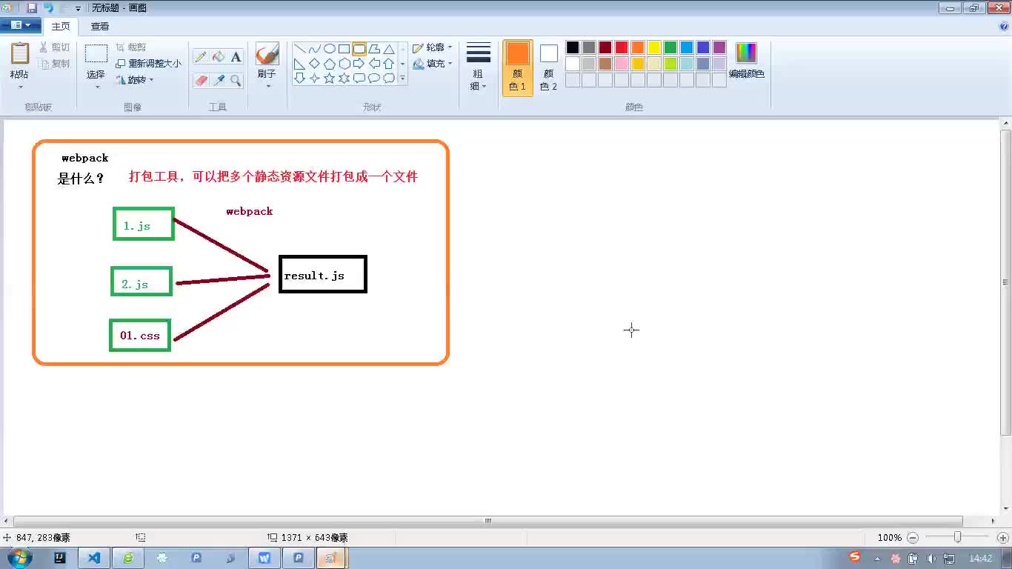Click the 选择 (Select) rectangle button

click(96, 54)
